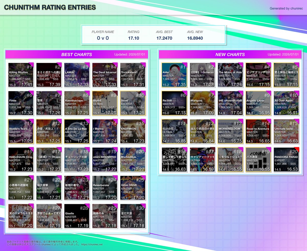Open the Reverberate chart card
Image resolution: width=307 pixels, height=251 pixels.
pyautogui.click(x=105, y=187)
